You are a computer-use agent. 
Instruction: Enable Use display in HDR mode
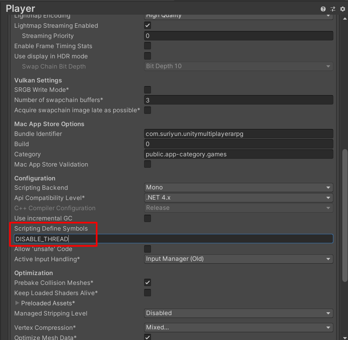(x=147, y=56)
